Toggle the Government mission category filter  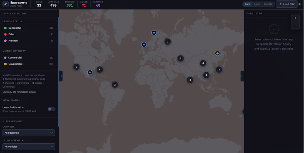29,64
